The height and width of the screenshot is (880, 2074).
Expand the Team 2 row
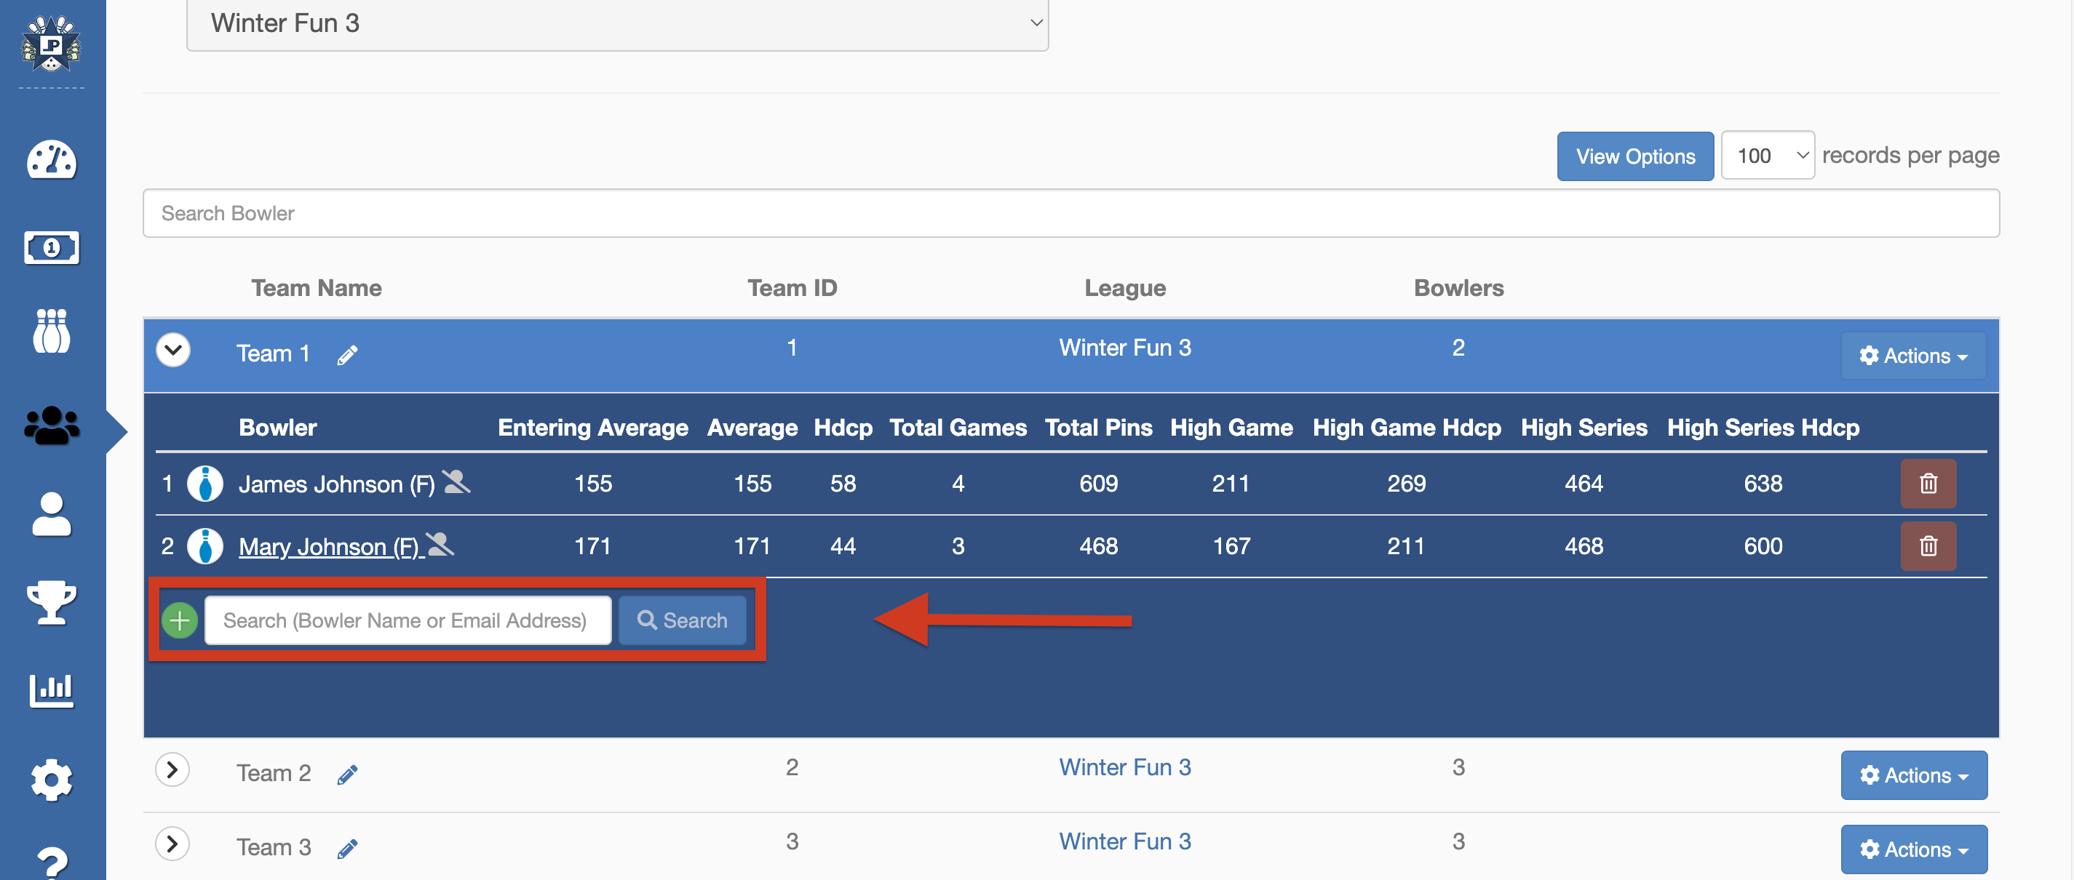point(172,769)
